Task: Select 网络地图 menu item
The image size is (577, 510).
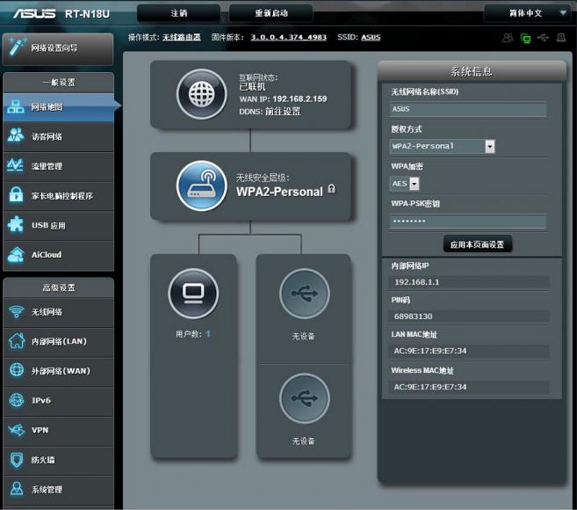Action: pos(58,107)
